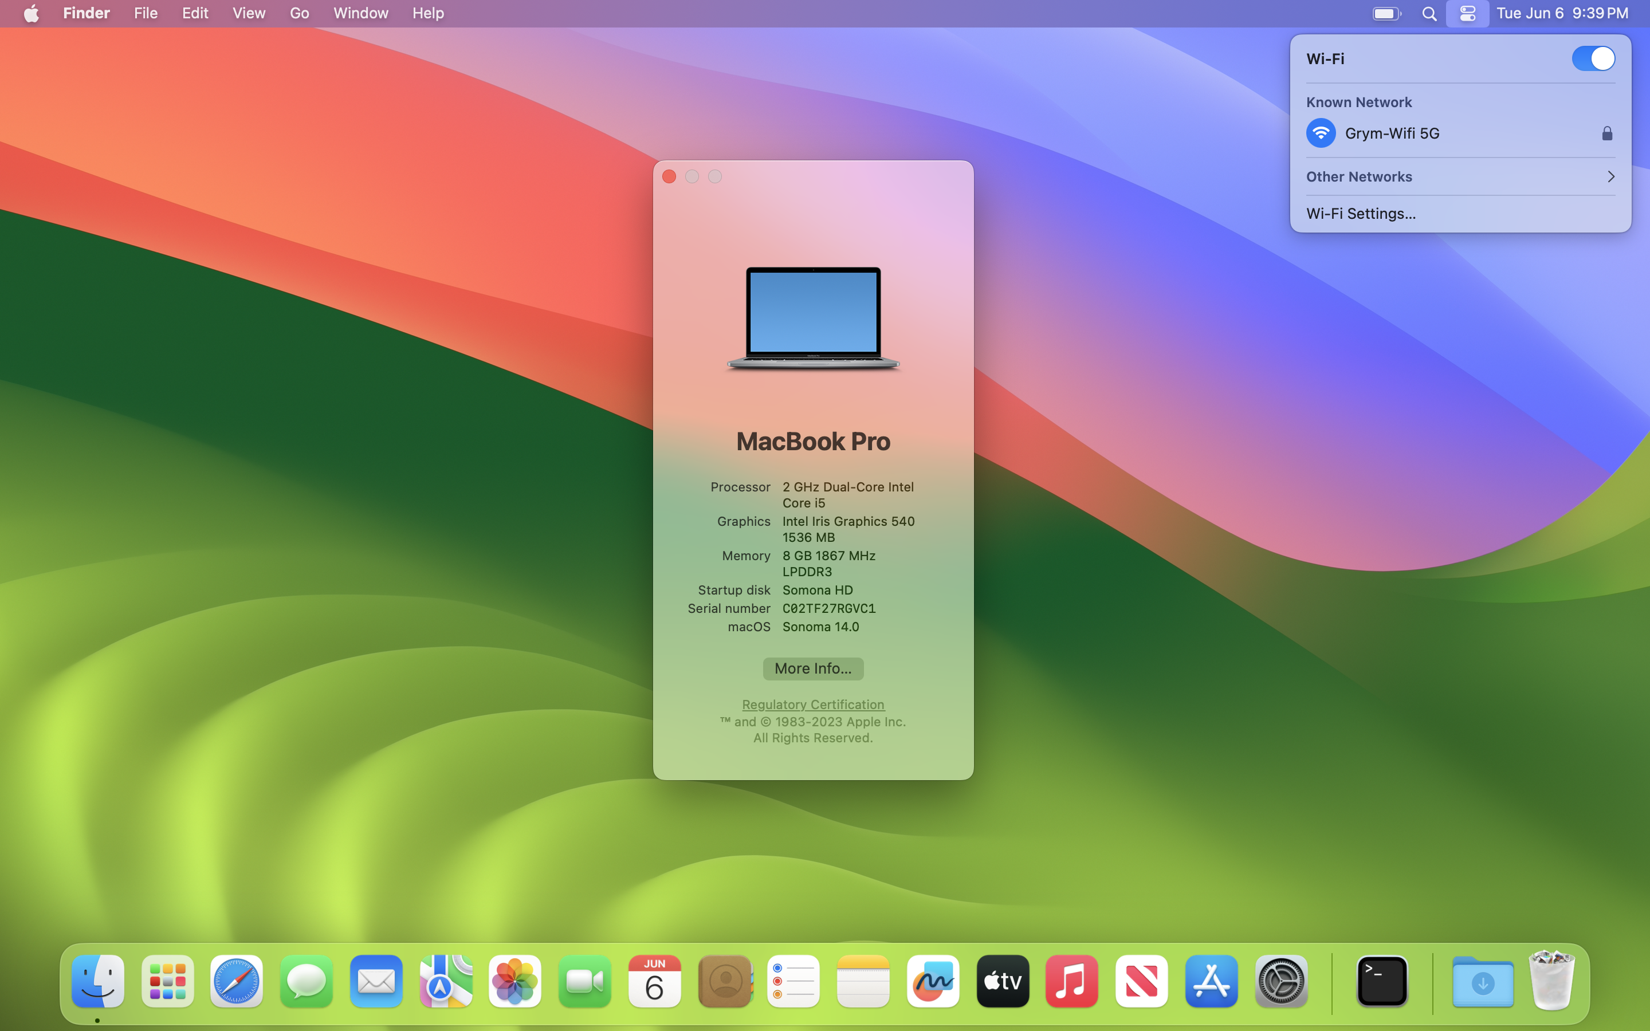Launch Freeform from the Dock
This screenshot has height=1031, width=1650.
pos(933,981)
